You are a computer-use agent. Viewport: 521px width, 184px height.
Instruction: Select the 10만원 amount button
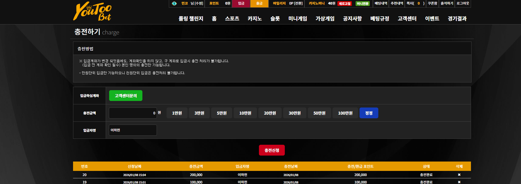pos(245,113)
